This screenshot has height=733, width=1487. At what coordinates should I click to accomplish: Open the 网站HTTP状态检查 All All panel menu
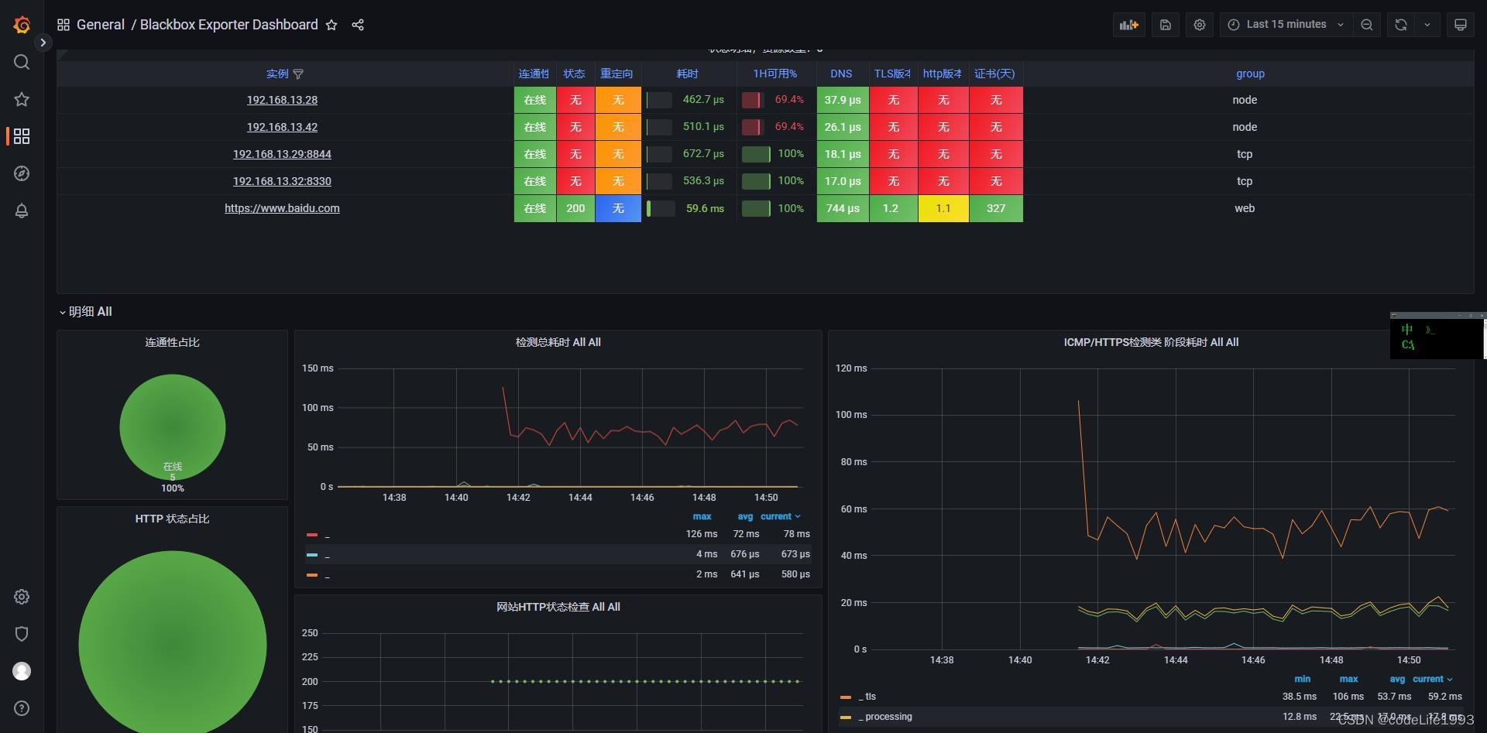click(x=558, y=607)
